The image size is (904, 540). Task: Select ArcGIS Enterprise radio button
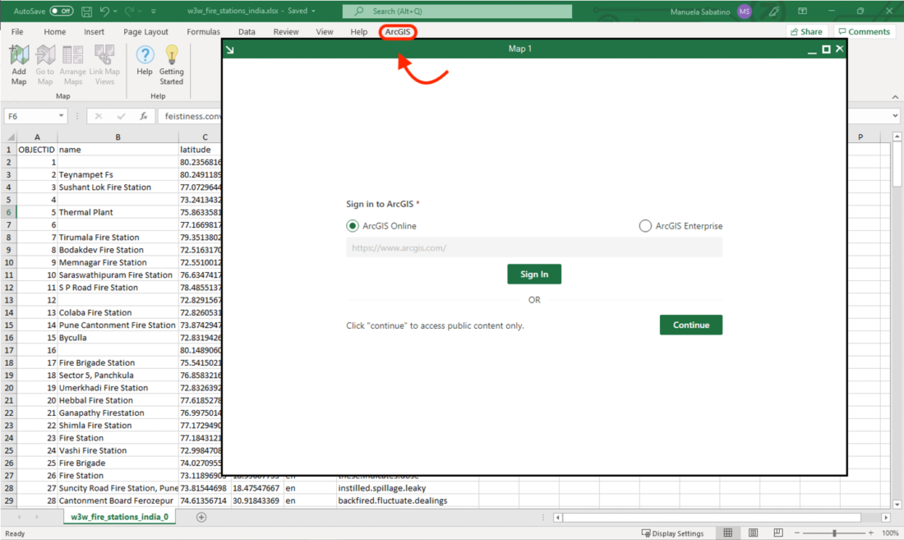coord(645,226)
